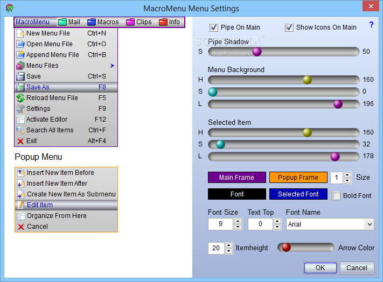
Task: Click the Save floppy disk icon
Action: click(20, 76)
